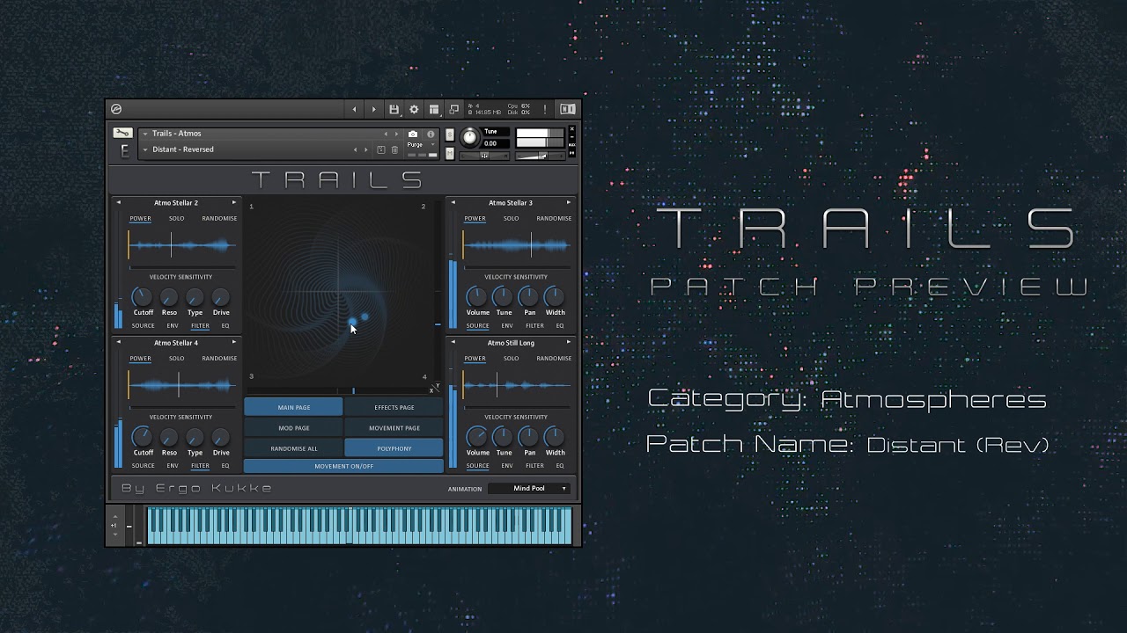Go to next instrument after Trails - Atmos
The width and height of the screenshot is (1127, 633).
[x=396, y=134]
